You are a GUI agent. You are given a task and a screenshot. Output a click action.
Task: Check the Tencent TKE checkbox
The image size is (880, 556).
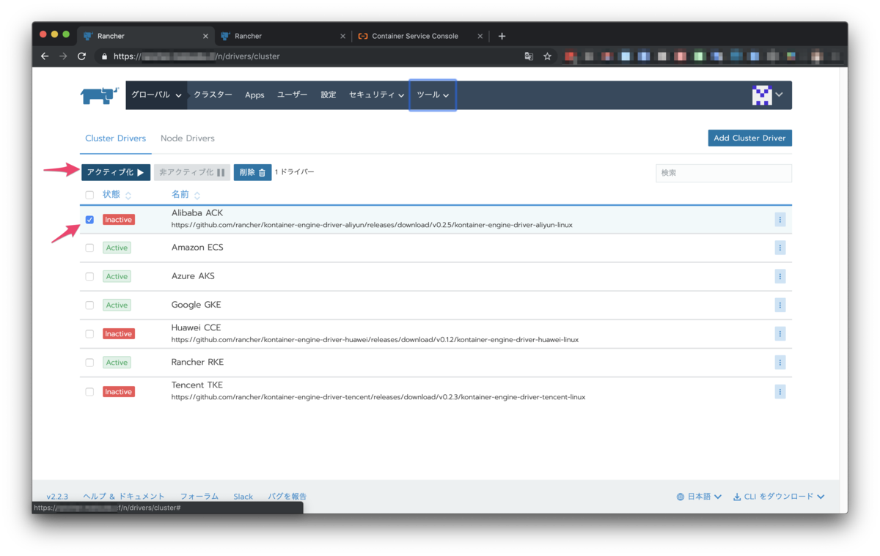pyautogui.click(x=89, y=391)
